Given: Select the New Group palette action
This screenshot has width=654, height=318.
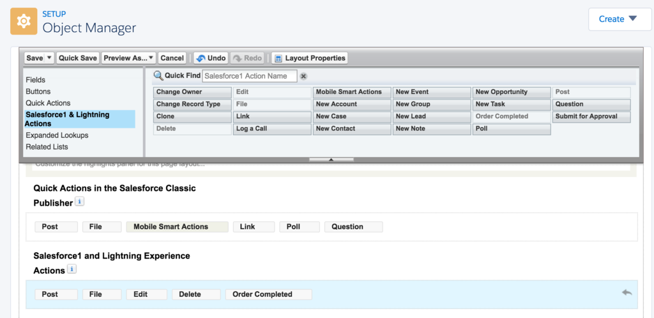Looking at the screenshot, I should coord(432,104).
